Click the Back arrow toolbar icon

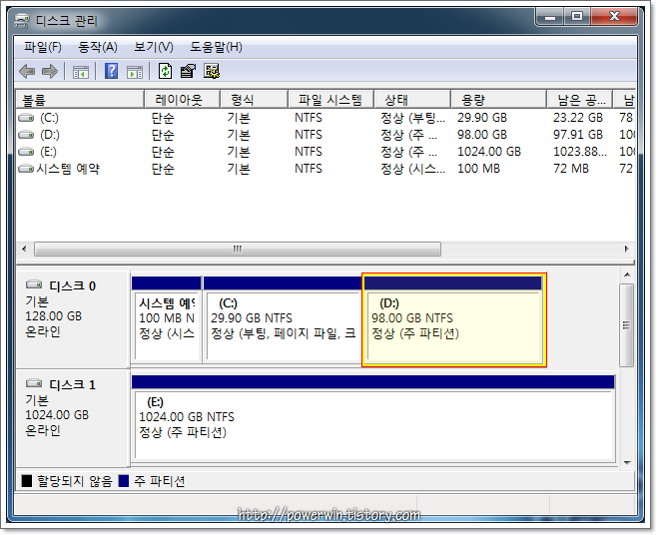[27, 71]
